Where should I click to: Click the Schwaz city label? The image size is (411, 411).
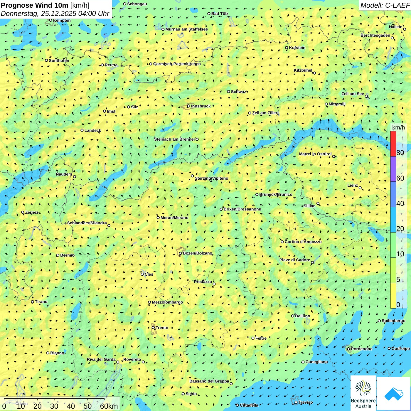tap(238, 92)
